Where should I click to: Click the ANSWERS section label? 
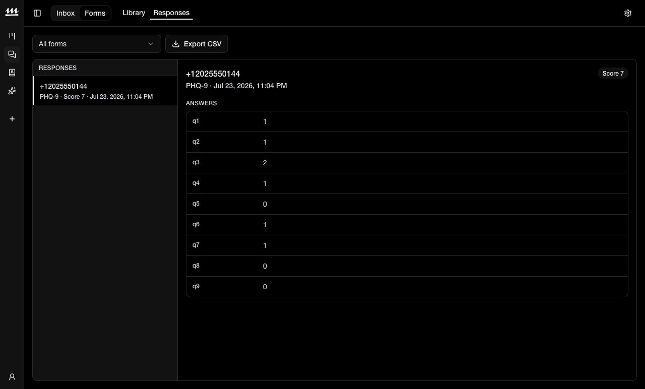[x=201, y=103]
